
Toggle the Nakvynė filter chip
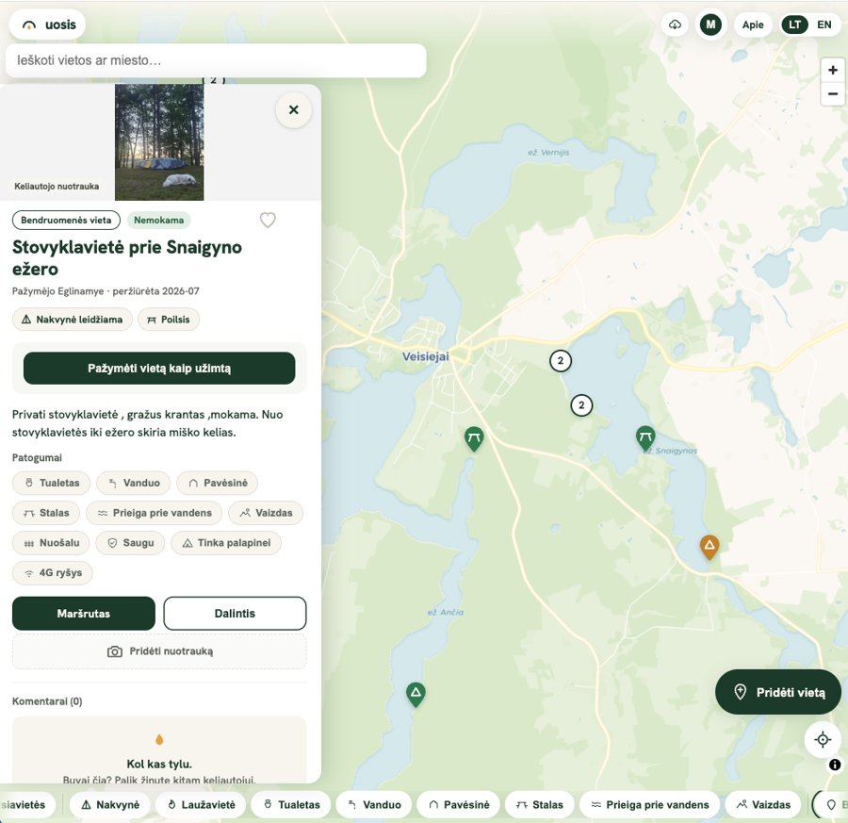tap(110, 804)
